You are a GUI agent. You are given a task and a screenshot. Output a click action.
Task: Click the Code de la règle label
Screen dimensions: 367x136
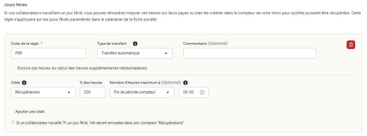[25, 44]
